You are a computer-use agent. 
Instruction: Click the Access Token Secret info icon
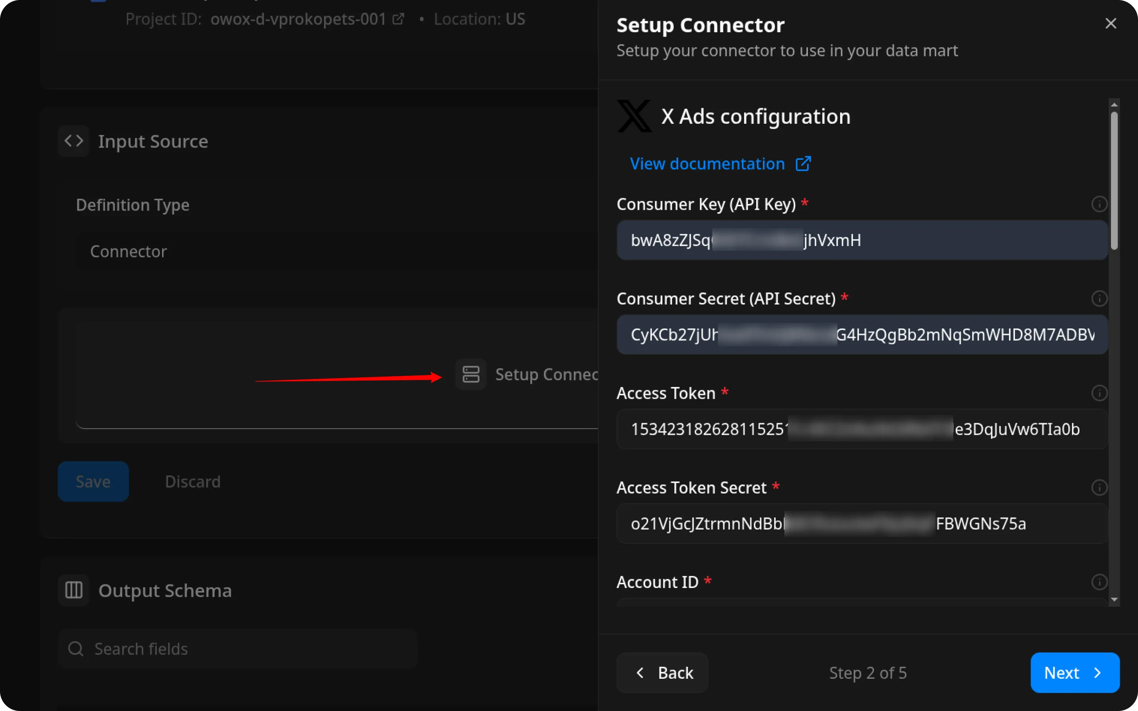(1099, 488)
